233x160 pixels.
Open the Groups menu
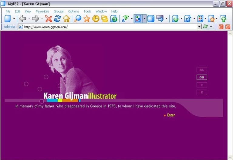[x=59, y=11]
